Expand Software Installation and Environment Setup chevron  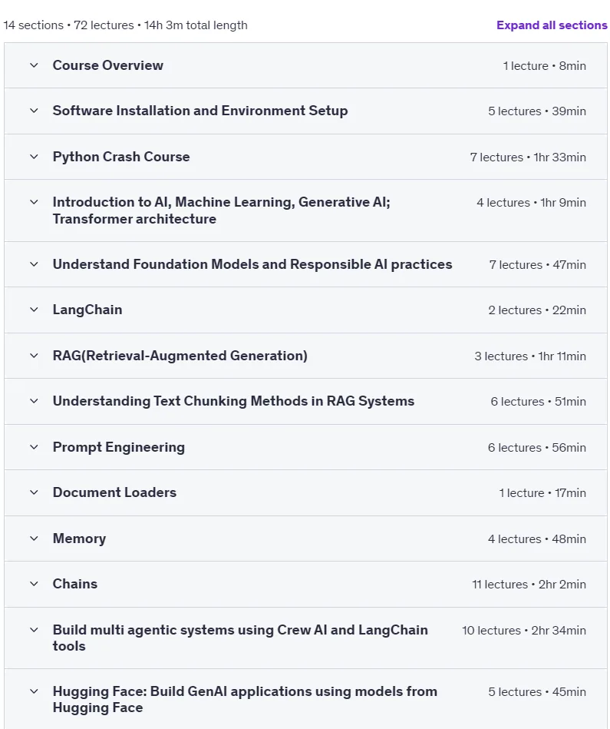pos(34,111)
